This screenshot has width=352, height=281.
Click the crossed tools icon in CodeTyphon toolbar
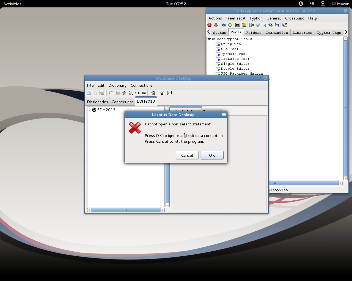(264, 25)
